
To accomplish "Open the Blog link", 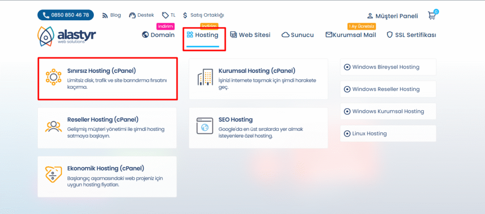I will [x=116, y=15].
